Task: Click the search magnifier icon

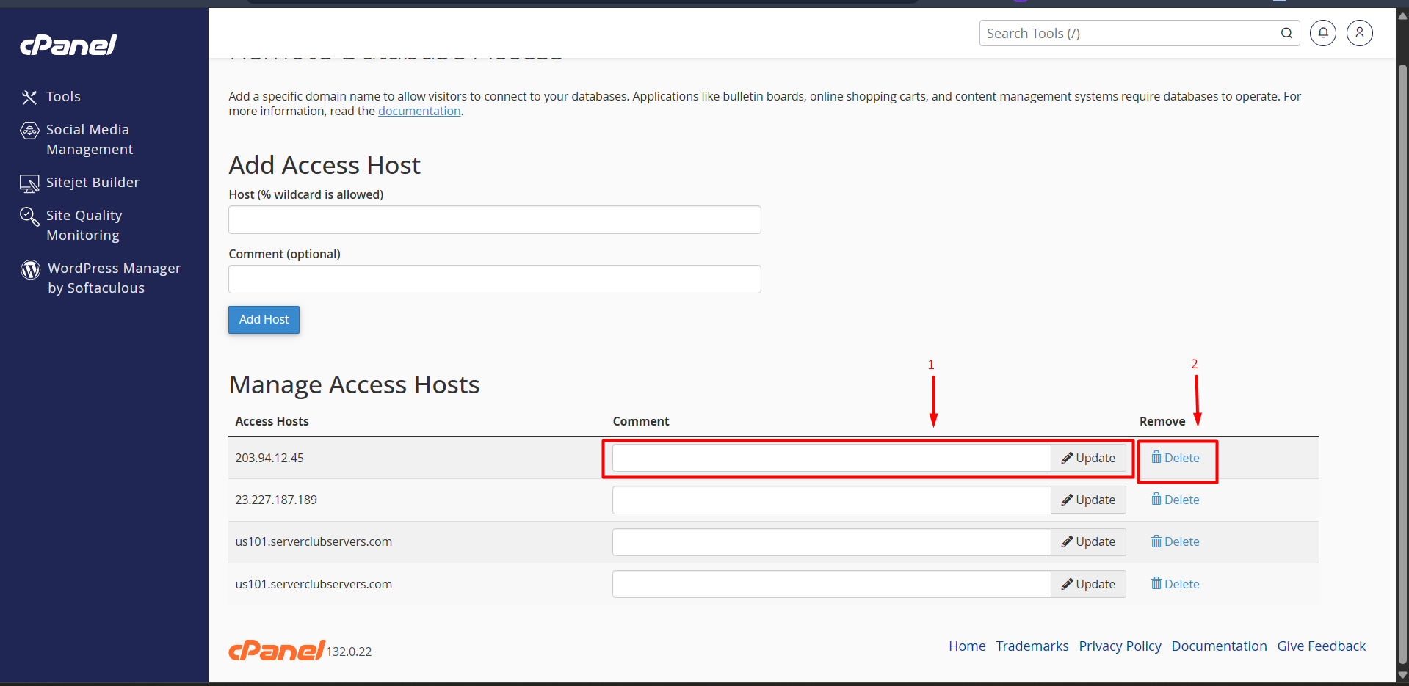Action: coord(1286,33)
